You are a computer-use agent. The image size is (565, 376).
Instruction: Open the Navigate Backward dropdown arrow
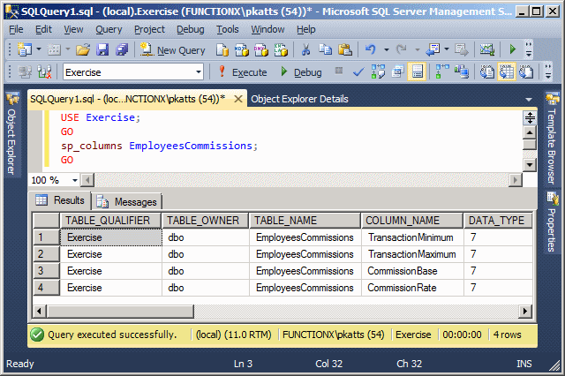click(x=447, y=49)
